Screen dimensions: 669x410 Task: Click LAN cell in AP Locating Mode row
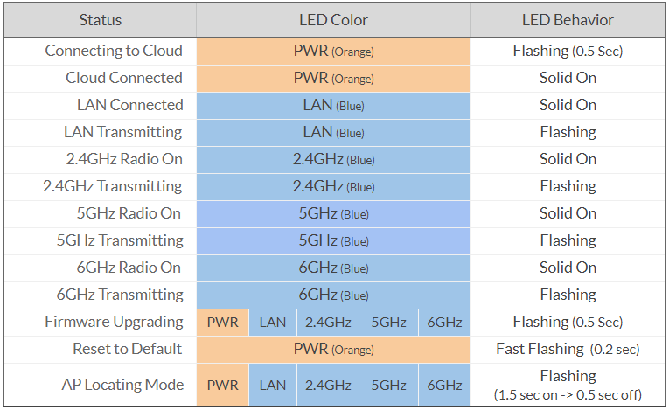273,385
